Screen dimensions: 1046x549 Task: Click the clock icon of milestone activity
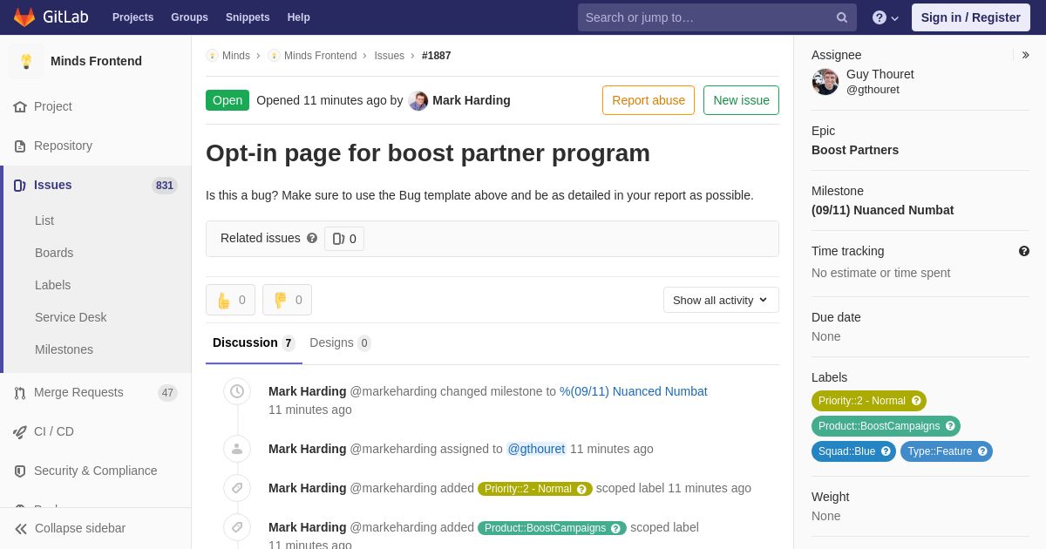pyautogui.click(x=237, y=391)
